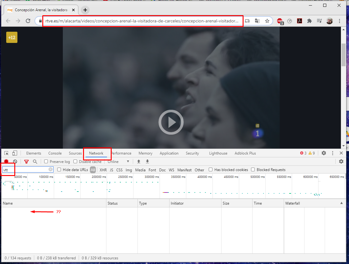Image resolution: width=349 pixels, height=264 pixels.
Task: Open the Application tab
Action: [169, 153]
